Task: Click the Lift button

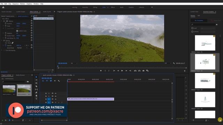Action: click(135, 71)
